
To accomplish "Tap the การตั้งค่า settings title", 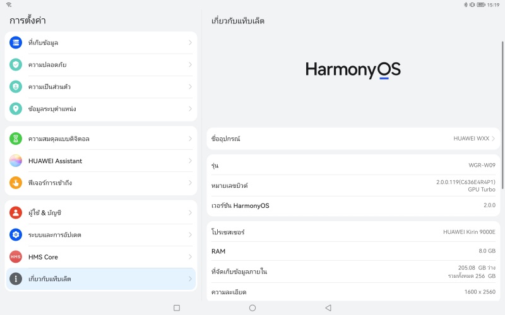I will pos(27,21).
